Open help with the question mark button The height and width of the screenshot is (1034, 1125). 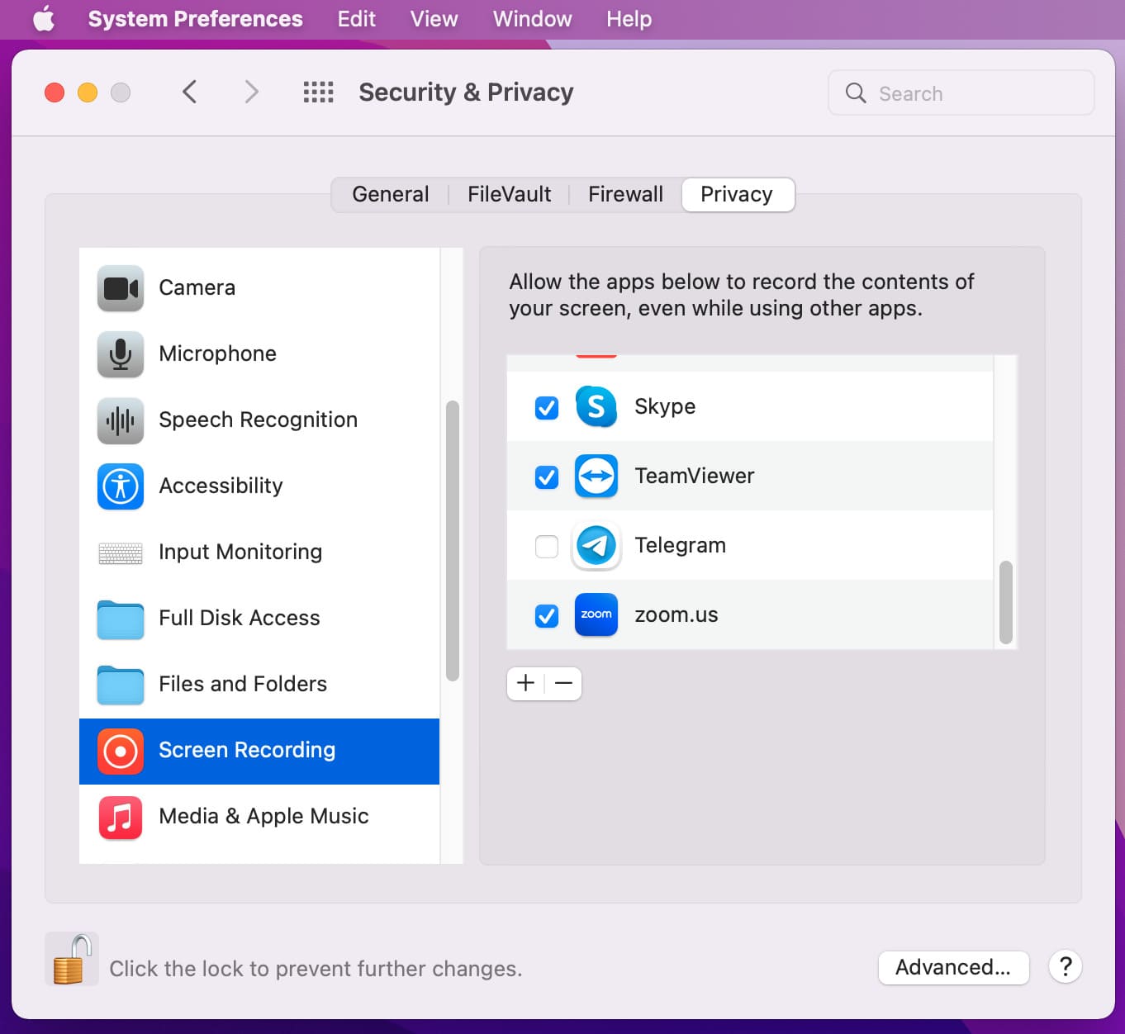pyautogui.click(x=1066, y=966)
